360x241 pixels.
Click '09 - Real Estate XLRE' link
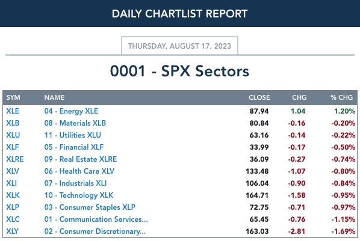(x=81, y=159)
